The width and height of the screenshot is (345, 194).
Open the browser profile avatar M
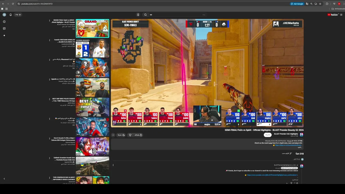(x=339, y=4)
